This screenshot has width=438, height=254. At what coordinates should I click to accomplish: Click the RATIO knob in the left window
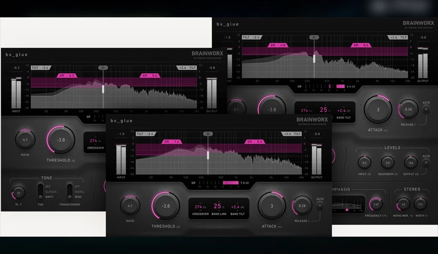pyautogui.click(x=25, y=139)
